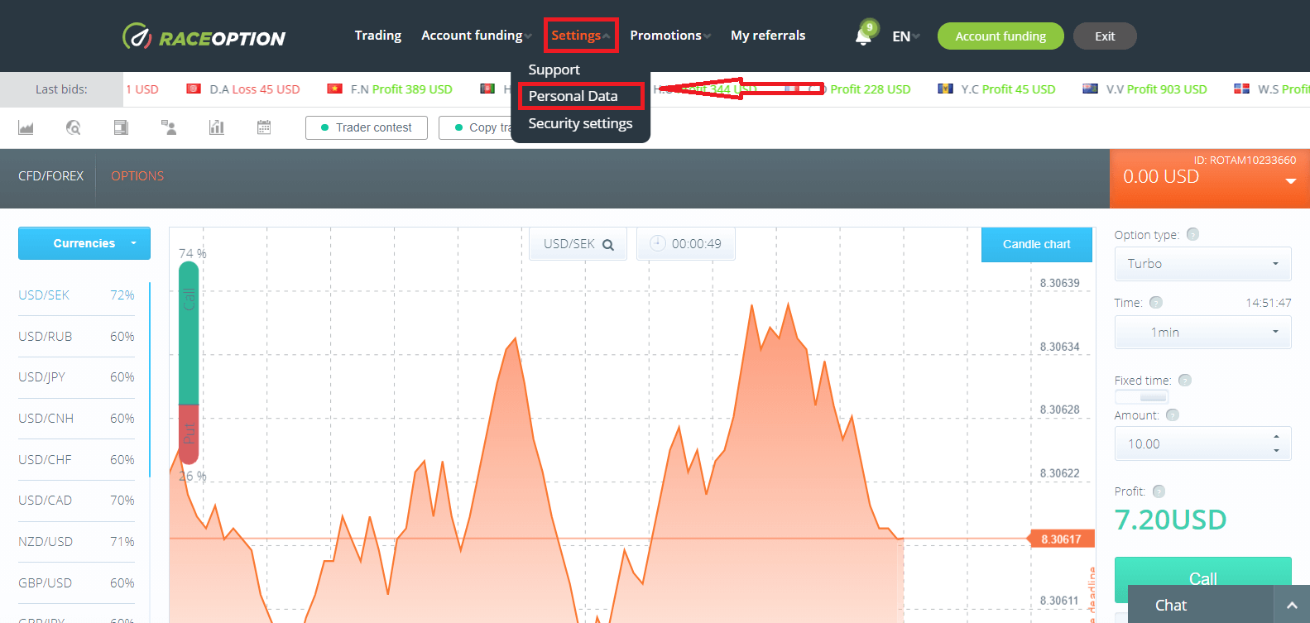
Task: Open the chart search analysis icon
Action: coord(73,127)
